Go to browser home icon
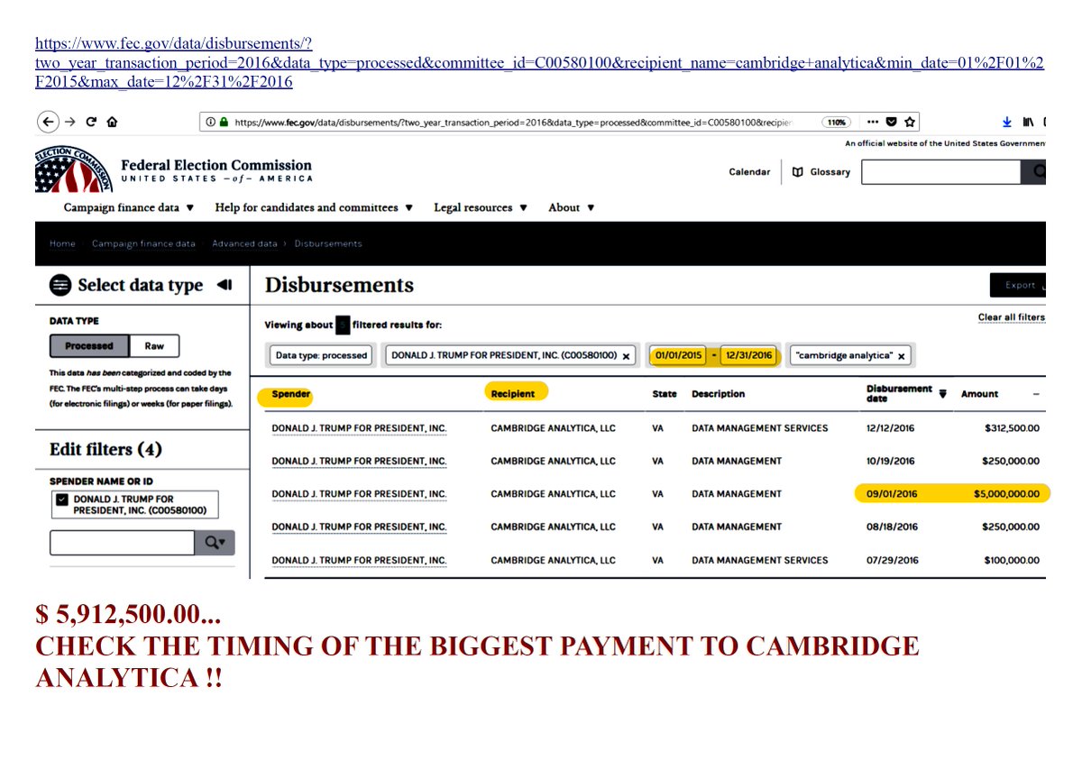The image size is (1082, 760). coord(112,122)
